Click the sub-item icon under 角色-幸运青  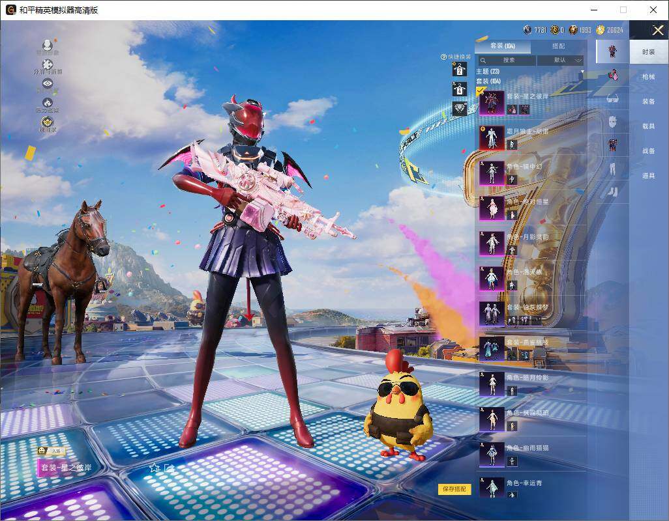512,494
